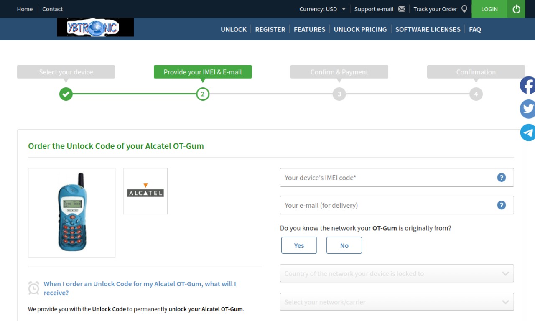Click the Select your device step tab

[66, 72]
